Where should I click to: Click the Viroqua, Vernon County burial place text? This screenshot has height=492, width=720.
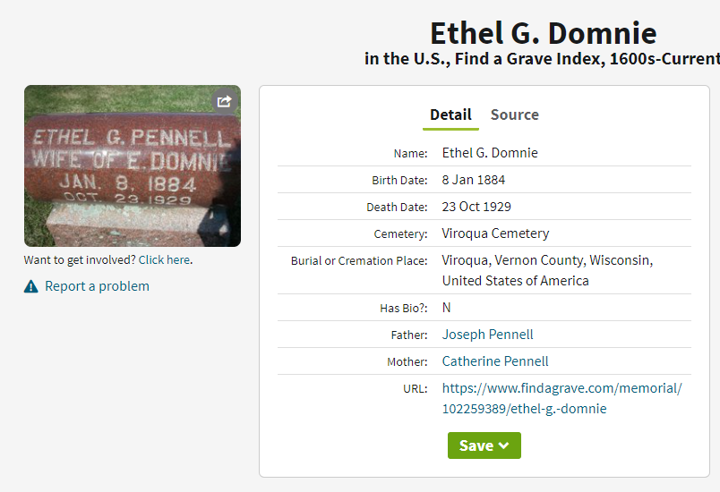point(547,270)
